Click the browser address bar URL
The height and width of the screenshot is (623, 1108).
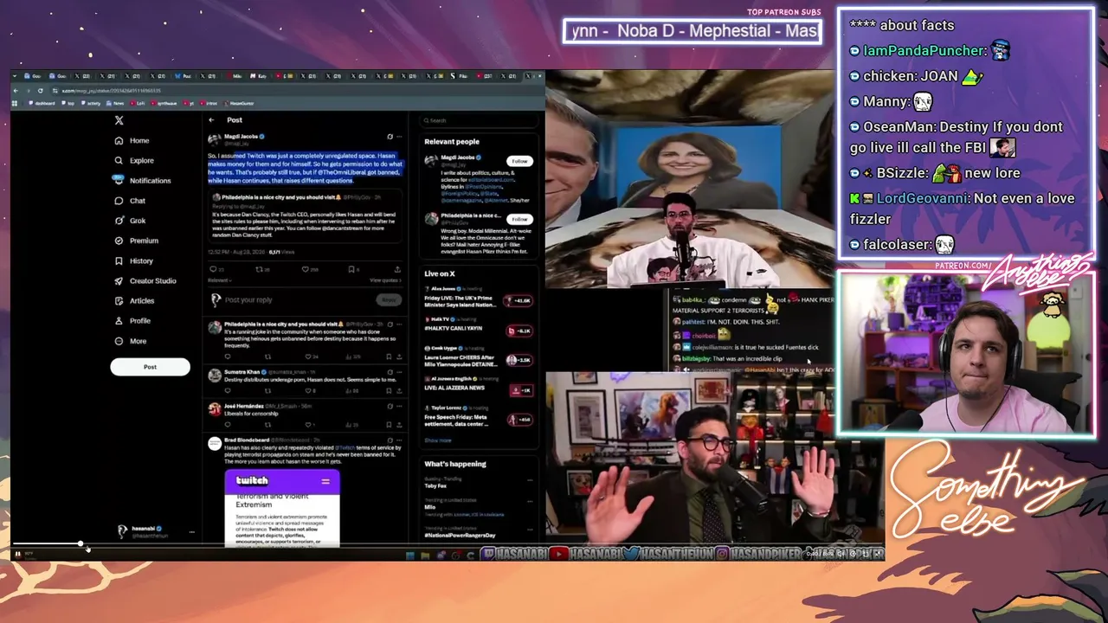(111, 91)
